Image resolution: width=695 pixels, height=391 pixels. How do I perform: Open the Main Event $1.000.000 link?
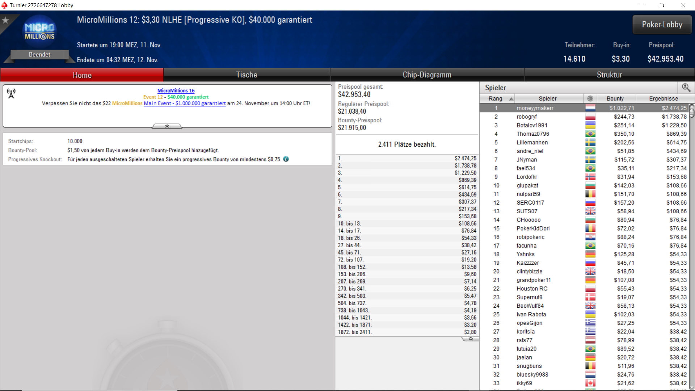185,103
